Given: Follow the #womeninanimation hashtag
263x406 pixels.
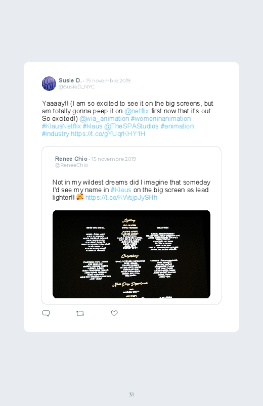Looking at the screenshot, I should point(161,119).
